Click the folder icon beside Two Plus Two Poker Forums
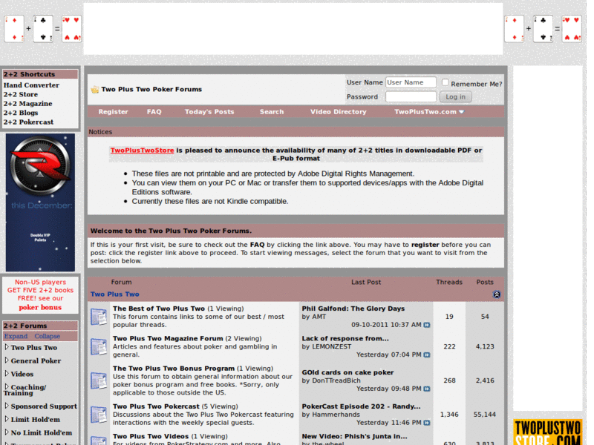 (95, 90)
